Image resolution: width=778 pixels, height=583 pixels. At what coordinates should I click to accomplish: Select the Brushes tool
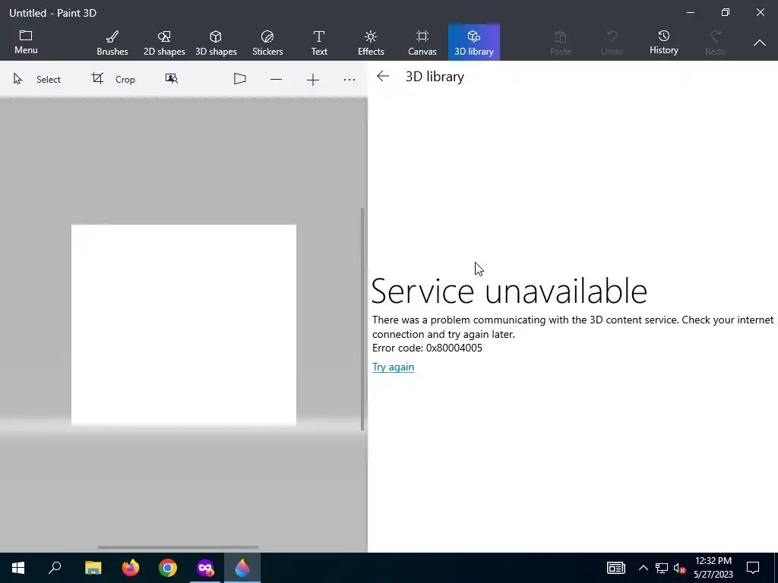click(x=112, y=43)
